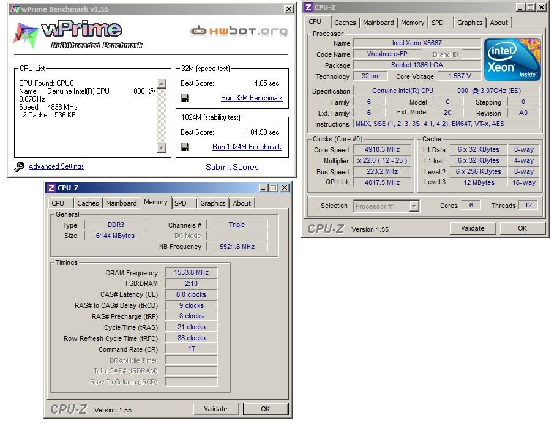Viewport: 557px width, 443px height.
Task: Click the Threads 12 value
Action: point(528,205)
